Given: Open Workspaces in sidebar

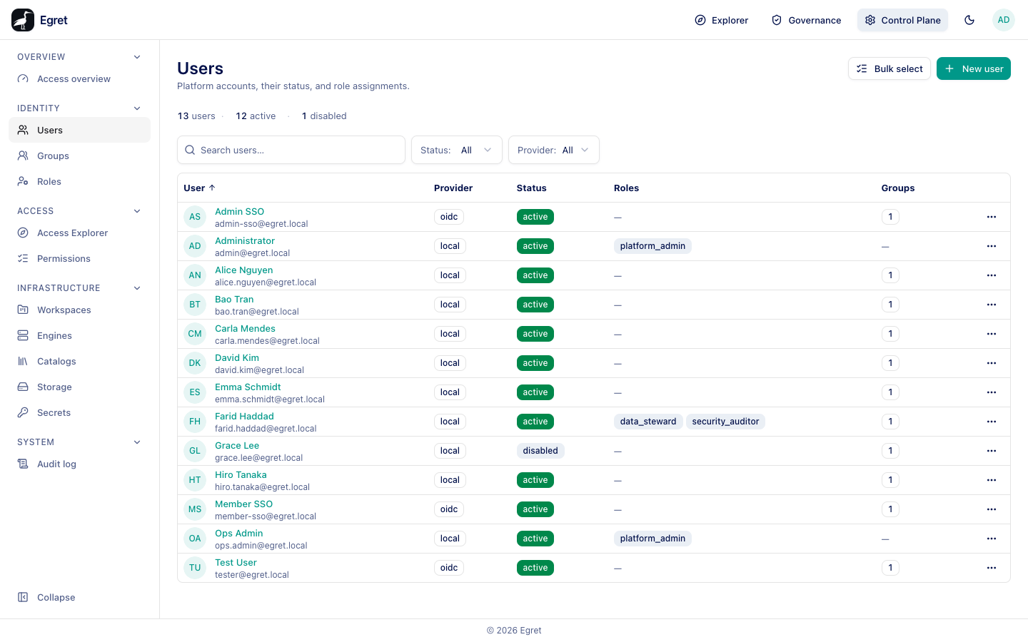Looking at the screenshot, I should (79, 310).
